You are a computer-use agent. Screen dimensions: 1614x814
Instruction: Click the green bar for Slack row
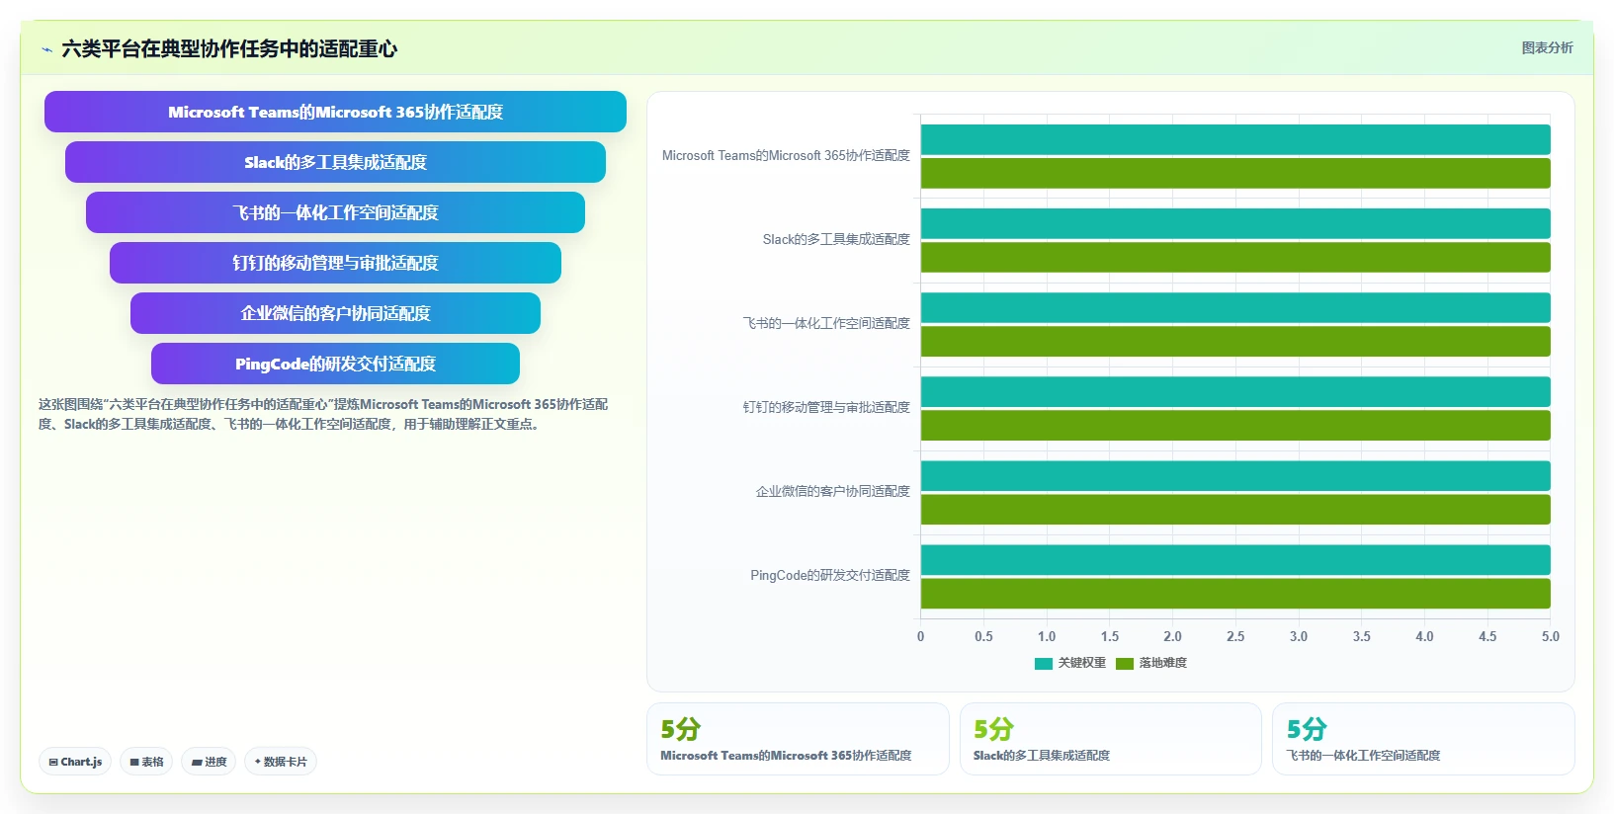pos(1235,257)
